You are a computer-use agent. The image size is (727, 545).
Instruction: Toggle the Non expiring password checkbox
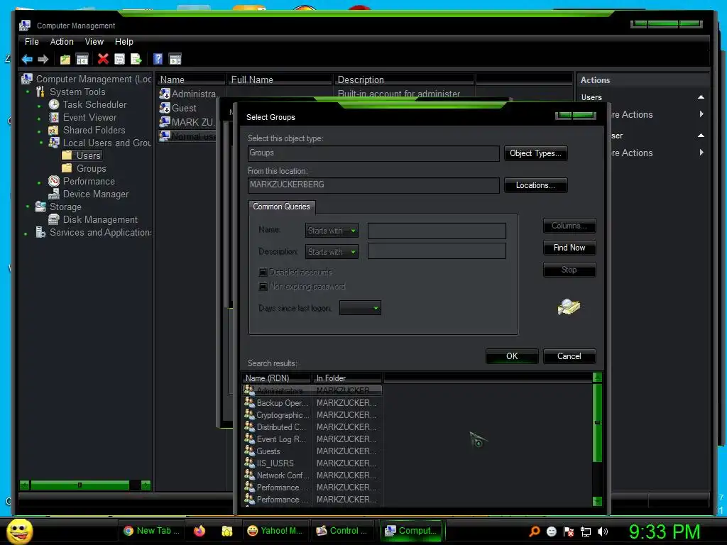[x=263, y=287]
